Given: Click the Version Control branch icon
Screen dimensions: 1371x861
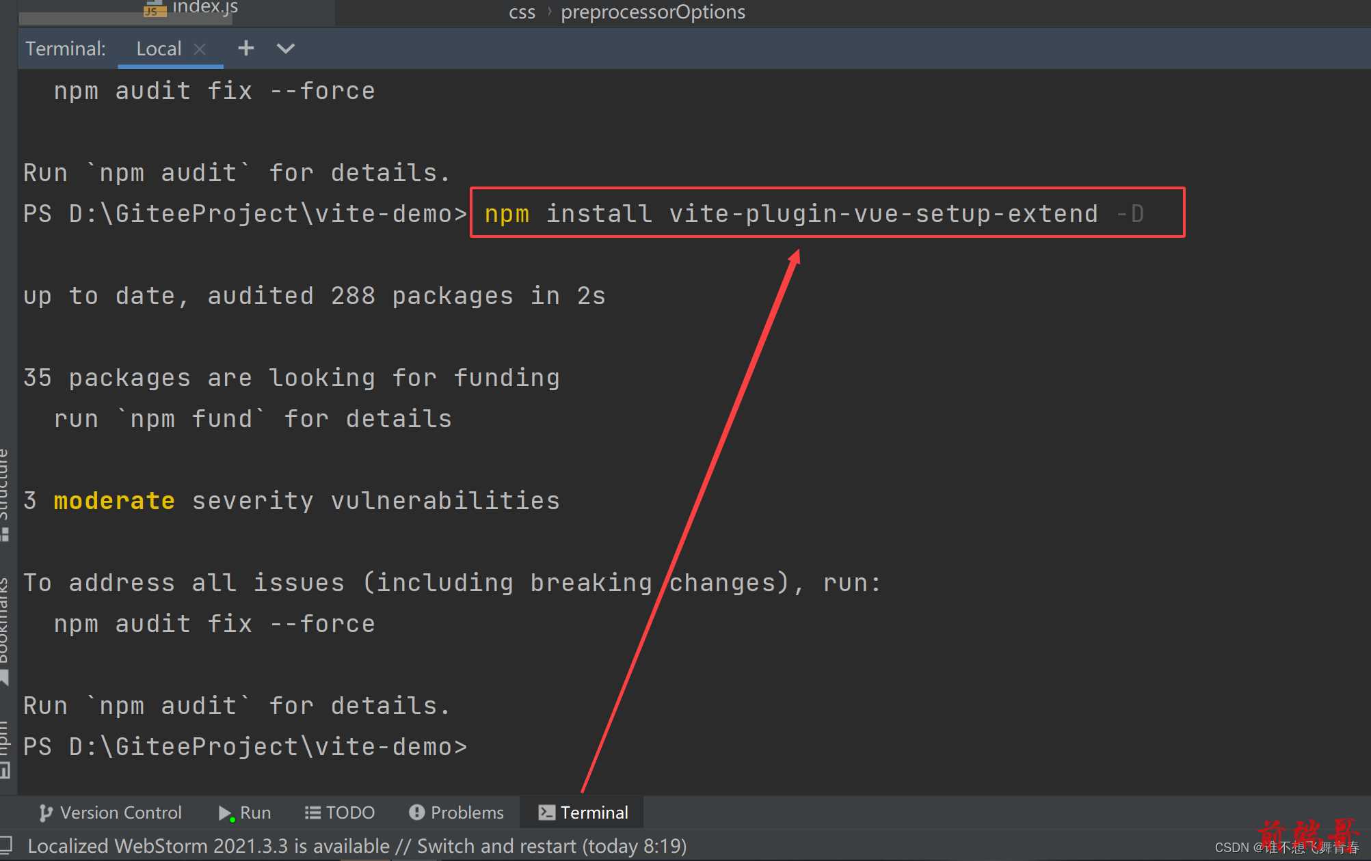Looking at the screenshot, I should [46, 812].
